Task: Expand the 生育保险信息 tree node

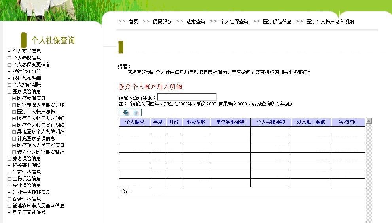Action: [x=9, y=172]
